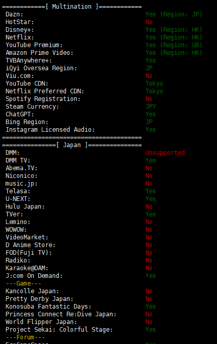Click the Project Sekai: Colorful Stage label
217x344 pixels.
click(59, 330)
